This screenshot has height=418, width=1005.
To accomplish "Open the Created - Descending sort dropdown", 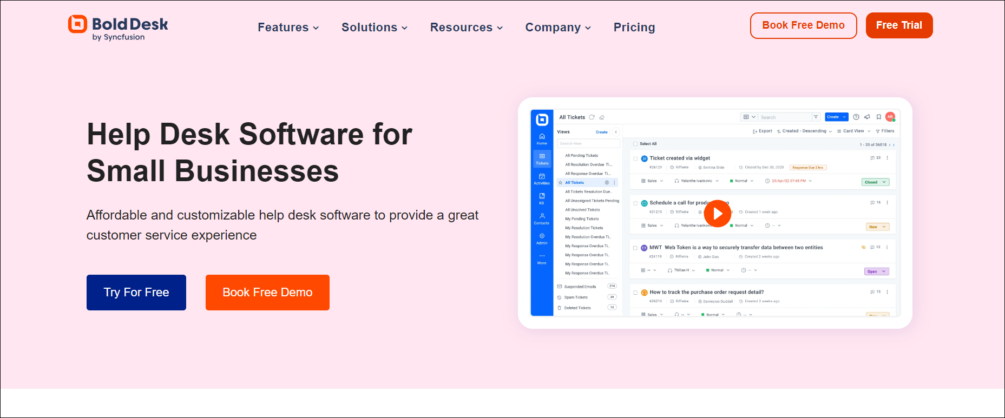I will pos(804,131).
